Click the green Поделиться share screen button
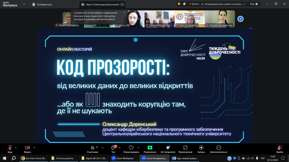This screenshot has width=289, height=162. (150, 148)
